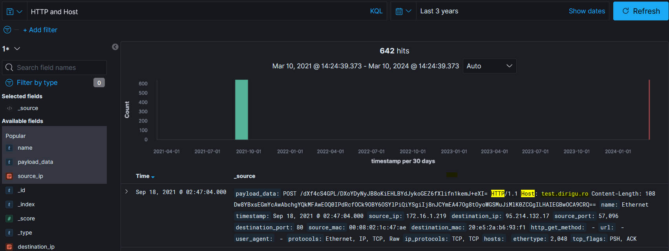Click the Refresh button

click(640, 11)
